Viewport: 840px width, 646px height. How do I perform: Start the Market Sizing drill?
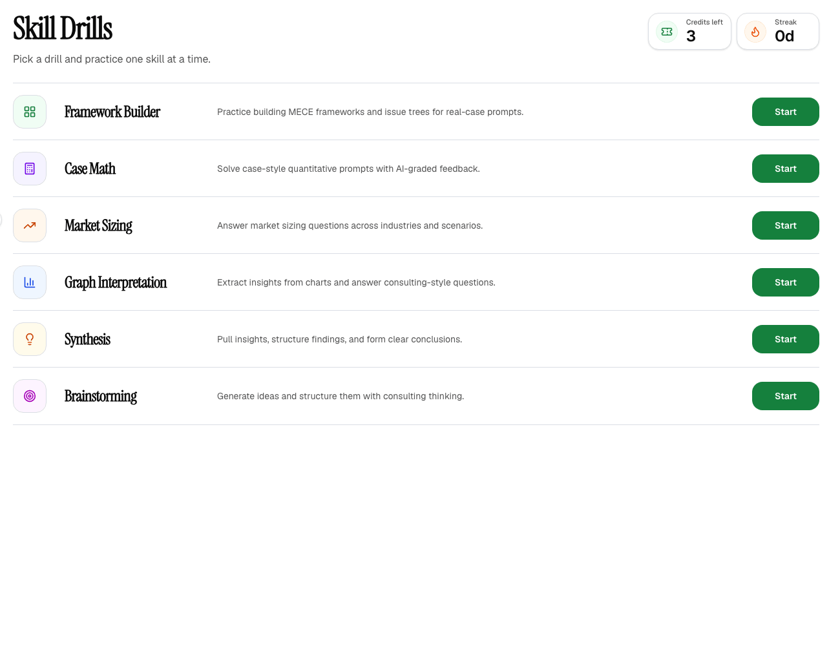click(786, 225)
